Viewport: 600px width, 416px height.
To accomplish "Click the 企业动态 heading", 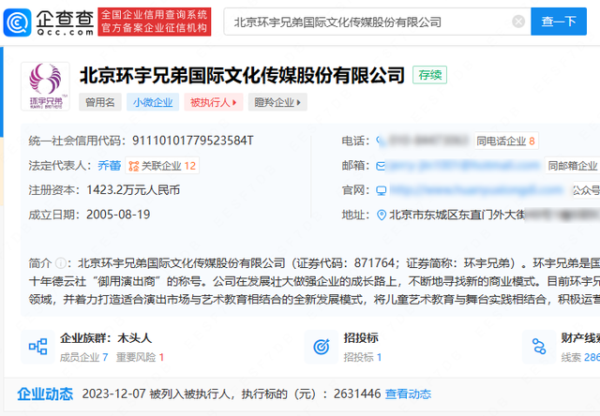I will pos(45,394).
